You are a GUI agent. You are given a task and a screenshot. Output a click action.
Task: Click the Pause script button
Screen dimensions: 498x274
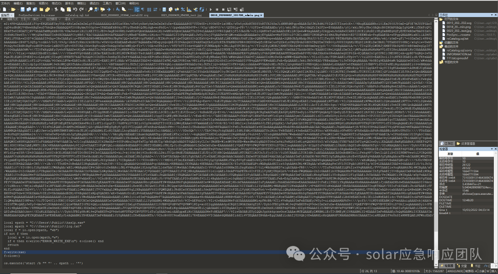point(217,9)
